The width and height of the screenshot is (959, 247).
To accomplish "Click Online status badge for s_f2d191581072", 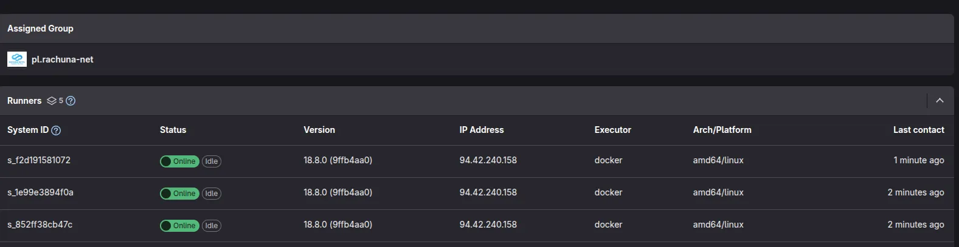I will coord(179,161).
